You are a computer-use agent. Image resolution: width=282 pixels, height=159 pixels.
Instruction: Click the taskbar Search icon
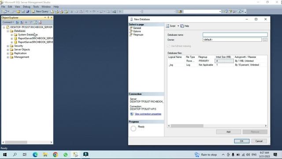point(15,155)
